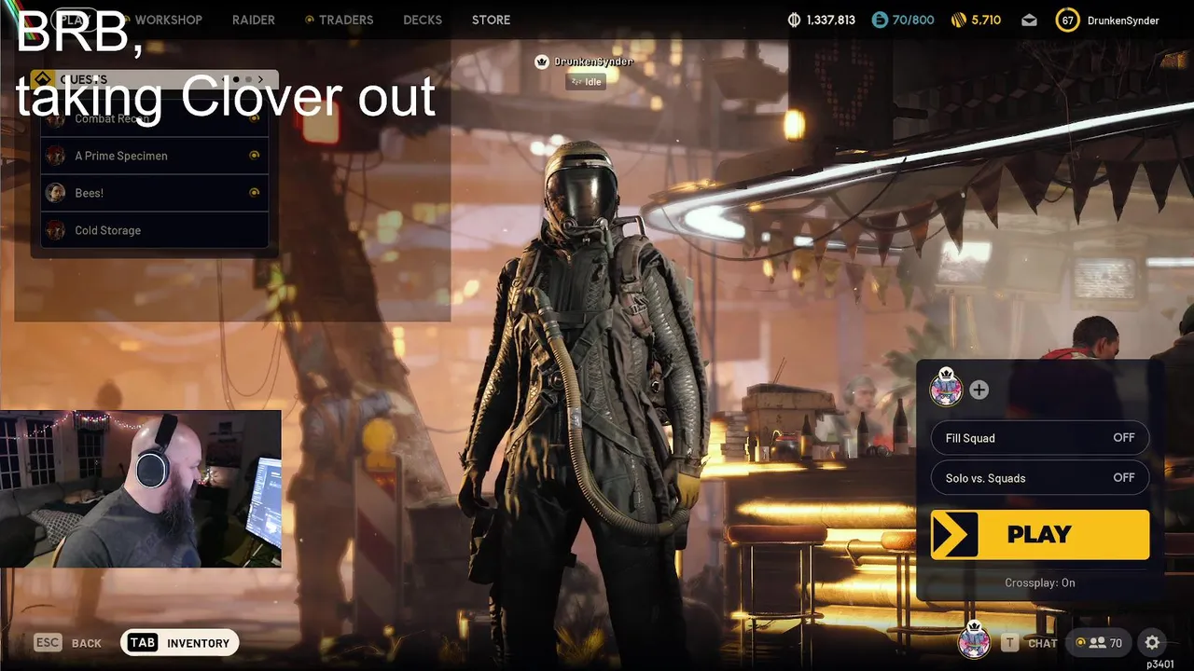Screen dimensions: 1194x671
Task: Open the Chat with the T button
Action: click(x=1029, y=642)
